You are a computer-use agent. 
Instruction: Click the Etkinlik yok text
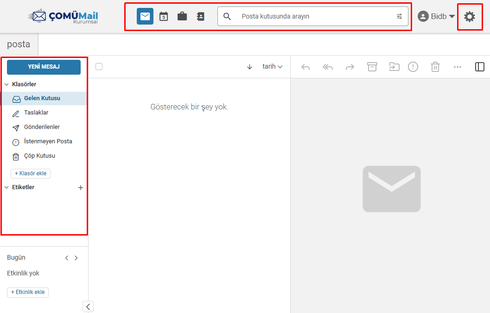click(x=23, y=273)
